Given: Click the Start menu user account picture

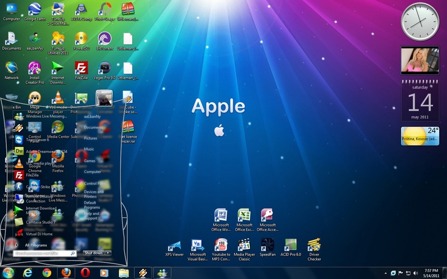Looking at the screenshot, I should [x=104, y=98].
